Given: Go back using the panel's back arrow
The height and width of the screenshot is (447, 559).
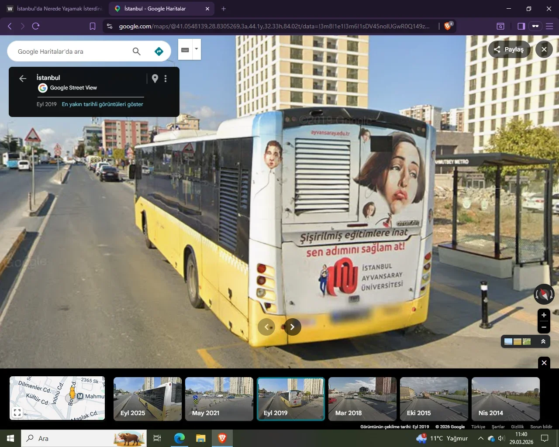Looking at the screenshot, I should coord(23,79).
